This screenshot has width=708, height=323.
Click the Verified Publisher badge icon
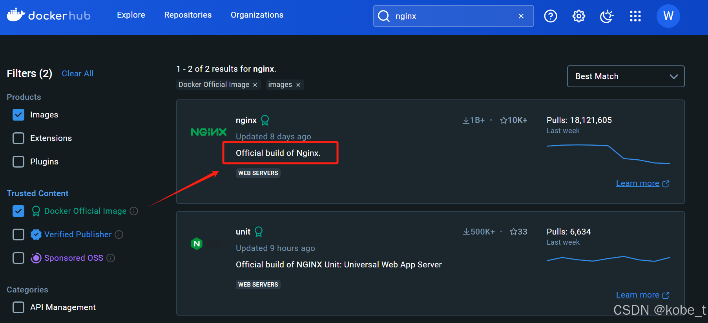click(x=36, y=235)
